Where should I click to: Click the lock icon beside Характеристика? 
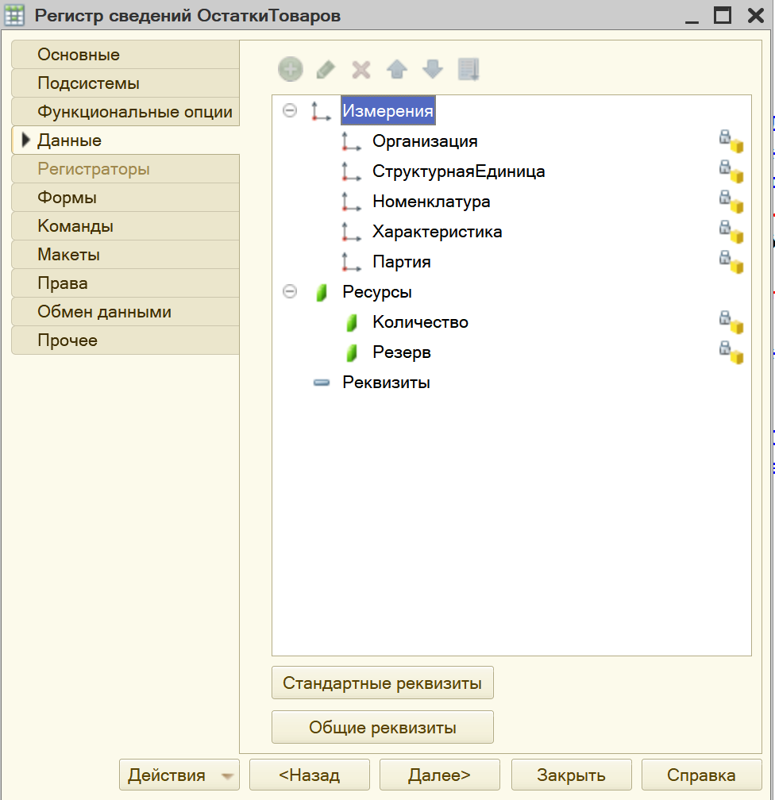coord(731,231)
